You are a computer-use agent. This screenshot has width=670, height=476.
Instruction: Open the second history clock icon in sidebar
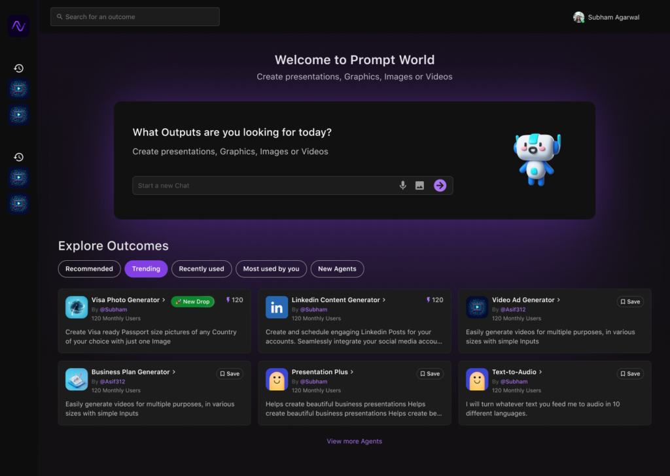(19, 157)
